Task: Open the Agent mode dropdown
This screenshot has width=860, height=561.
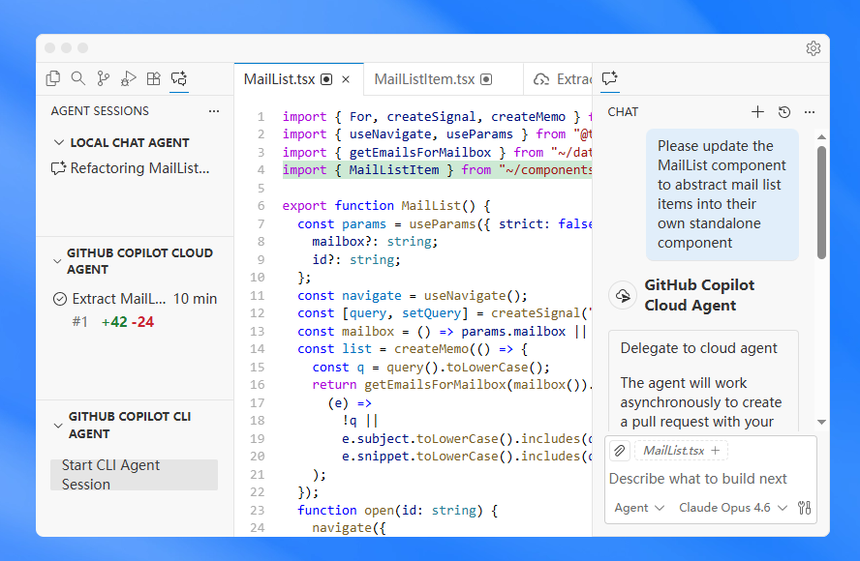Action: [639, 508]
